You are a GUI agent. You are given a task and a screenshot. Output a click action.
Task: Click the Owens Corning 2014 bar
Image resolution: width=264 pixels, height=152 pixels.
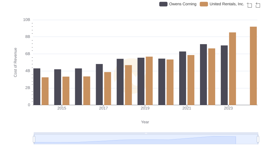tap(37, 87)
